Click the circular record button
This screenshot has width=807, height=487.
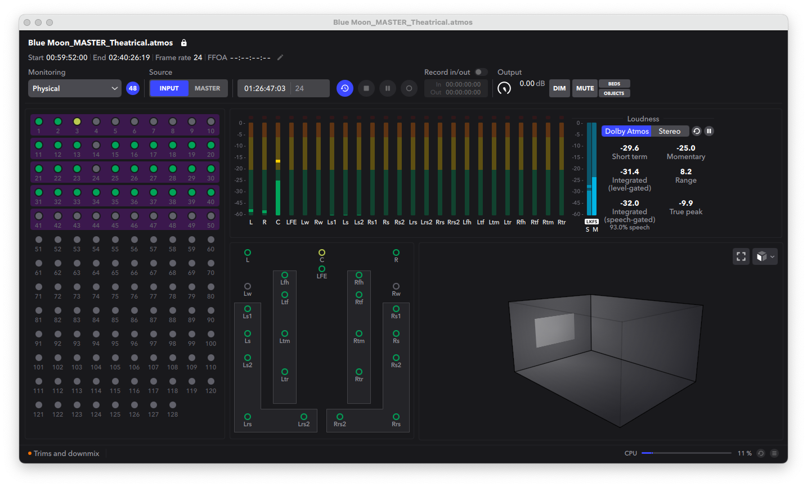click(x=409, y=88)
